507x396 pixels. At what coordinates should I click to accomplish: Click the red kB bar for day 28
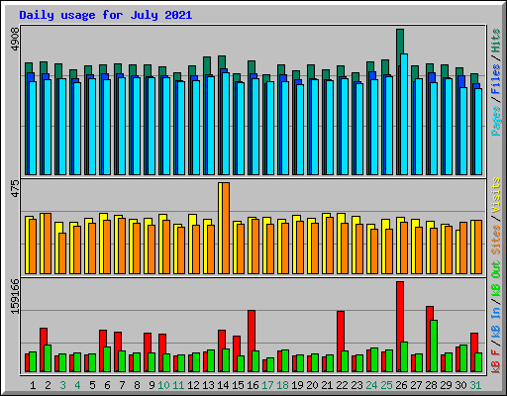point(430,314)
